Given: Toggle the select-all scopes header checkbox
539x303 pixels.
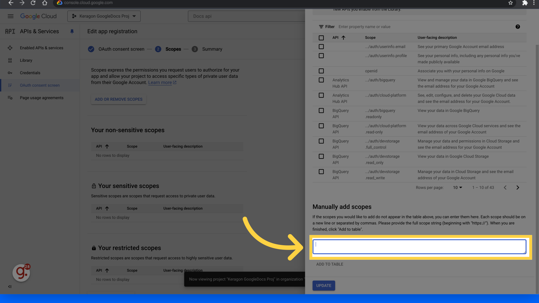Looking at the screenshot, I should click(x=321, y=38).
